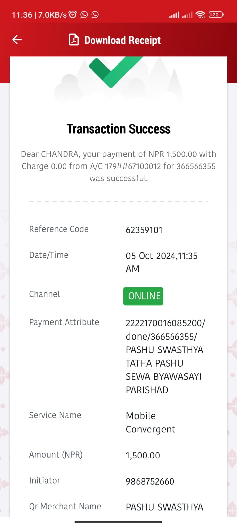Select reference code 62359101
Image resolution: width=237 pixels, height=527 pixels.
tap(144, 230)
